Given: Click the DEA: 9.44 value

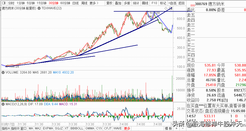Looking at the screenshot, I should point(51,104).
